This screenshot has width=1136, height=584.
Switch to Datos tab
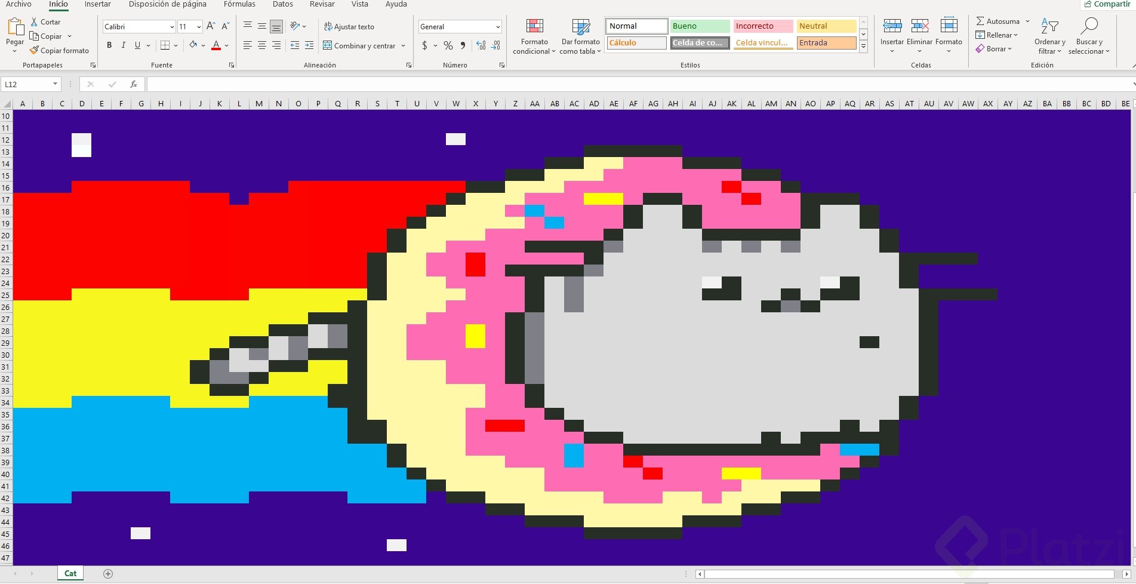[283, 4]
